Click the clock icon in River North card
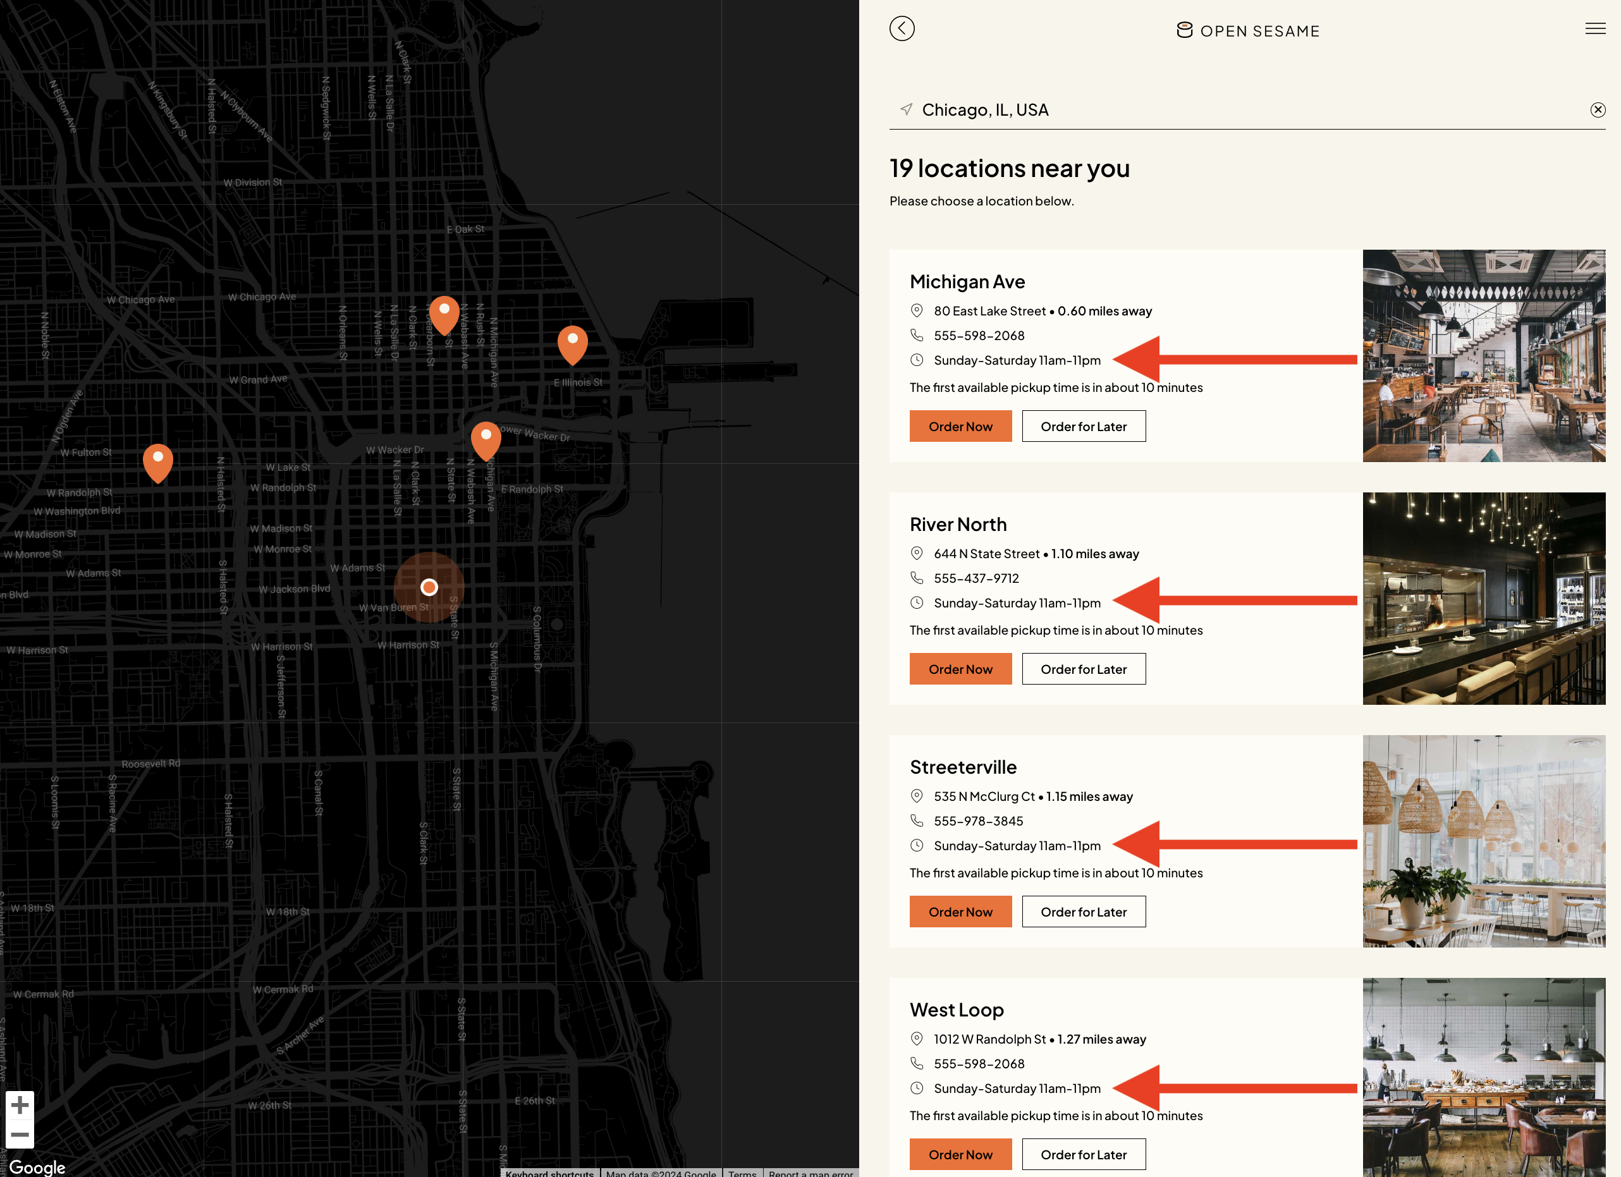This screenshot has width=1621, height=1177. point(915,602)
